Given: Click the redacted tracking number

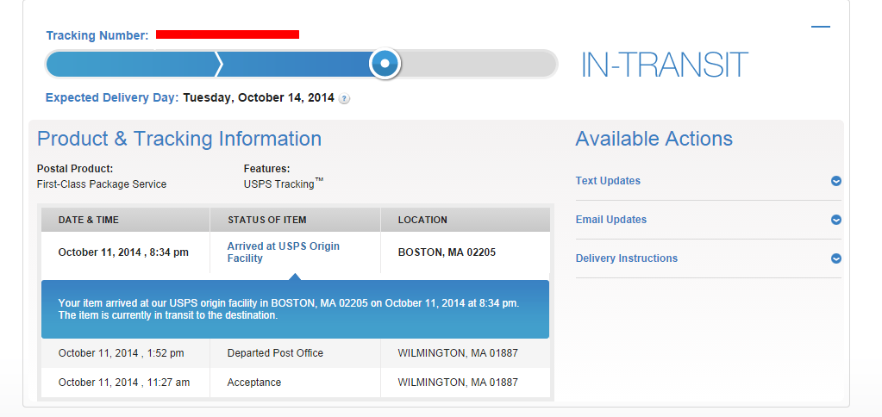Looking at the screenshot, I should (x=227, y=34).
